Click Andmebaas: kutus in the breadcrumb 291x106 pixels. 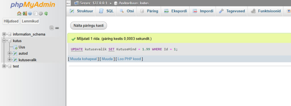click(134, 3)
